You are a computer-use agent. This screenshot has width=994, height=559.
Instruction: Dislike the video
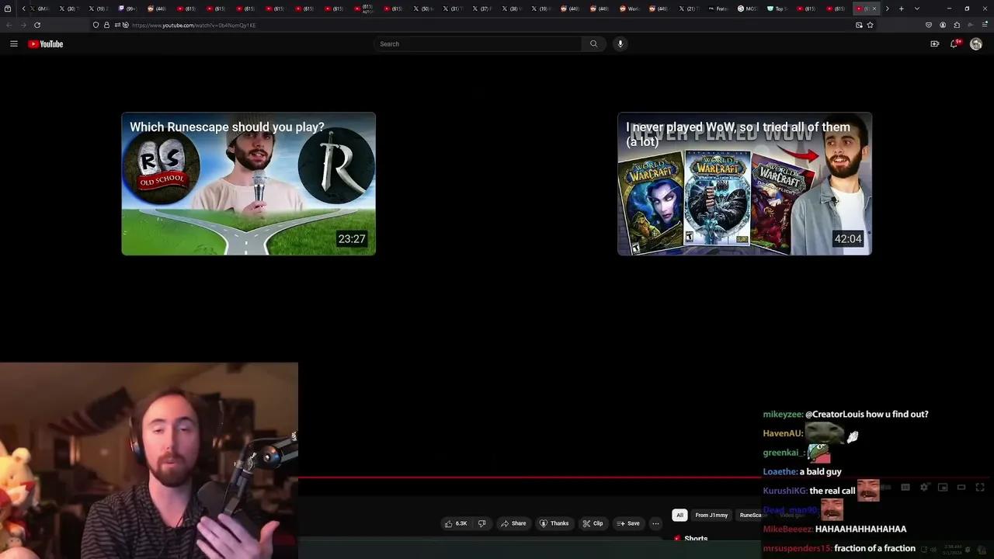point(481,523)
